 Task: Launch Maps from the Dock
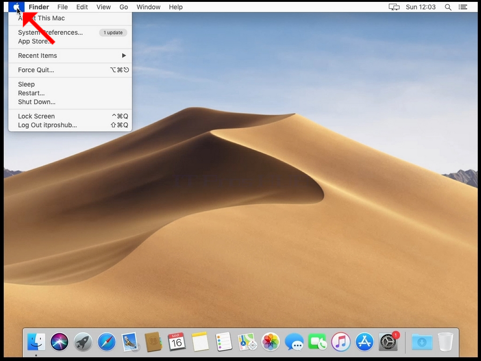(247, 342)
